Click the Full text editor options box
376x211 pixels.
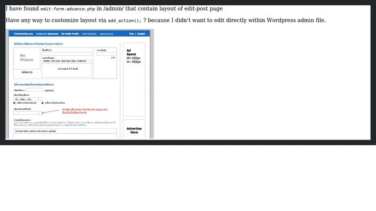click(65, 131)
